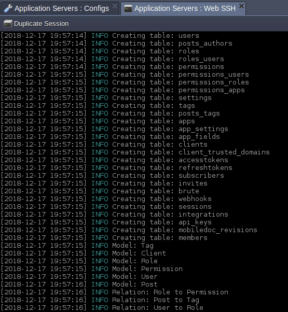The height and width of the screenshot is (312, 288).
Task: Click the 'integrations' table name
Action: click(203, 214)
